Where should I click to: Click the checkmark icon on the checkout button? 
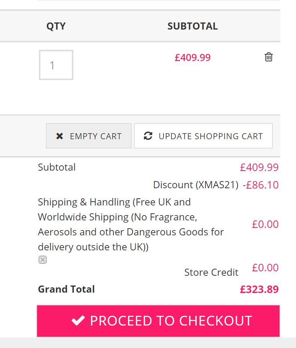pyautogui.click(x=78, y=321)
